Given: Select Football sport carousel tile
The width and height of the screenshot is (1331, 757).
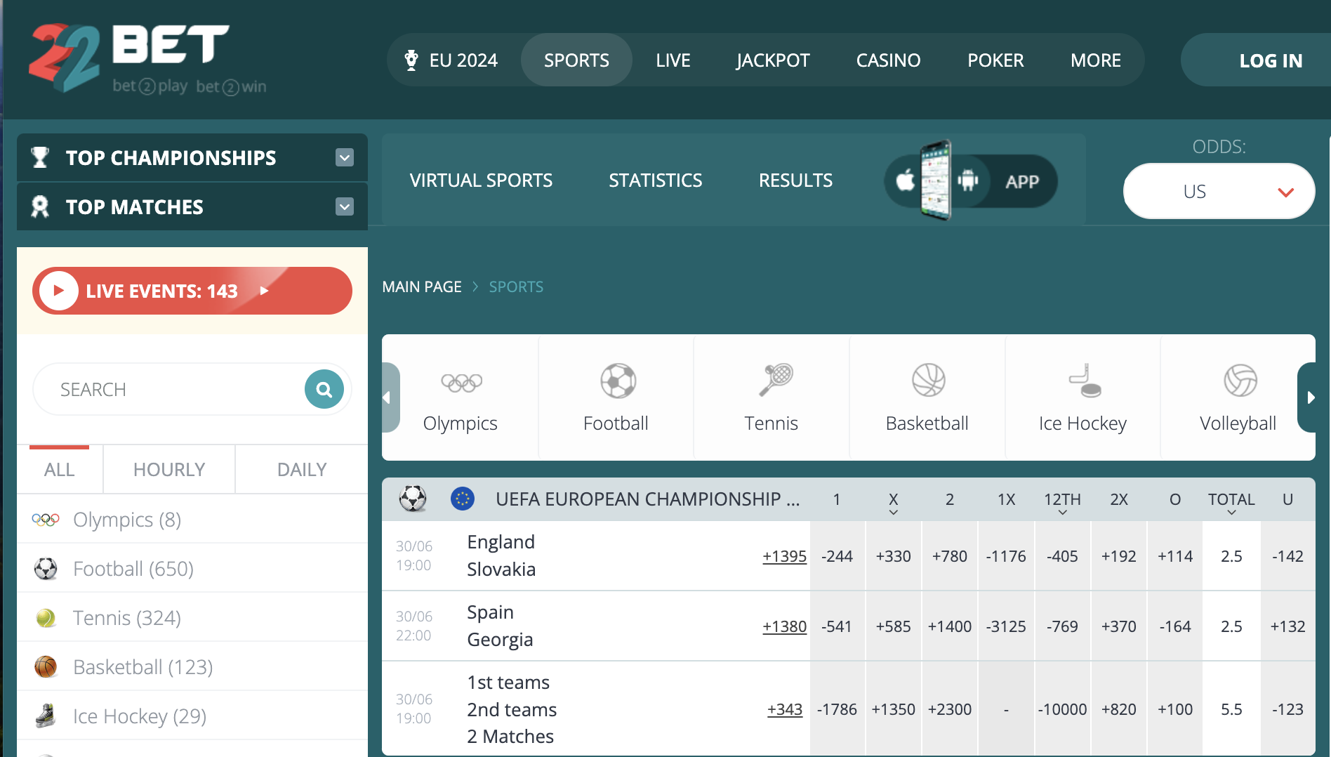Looking at the screenshot, I should click(x=616, y=397).
